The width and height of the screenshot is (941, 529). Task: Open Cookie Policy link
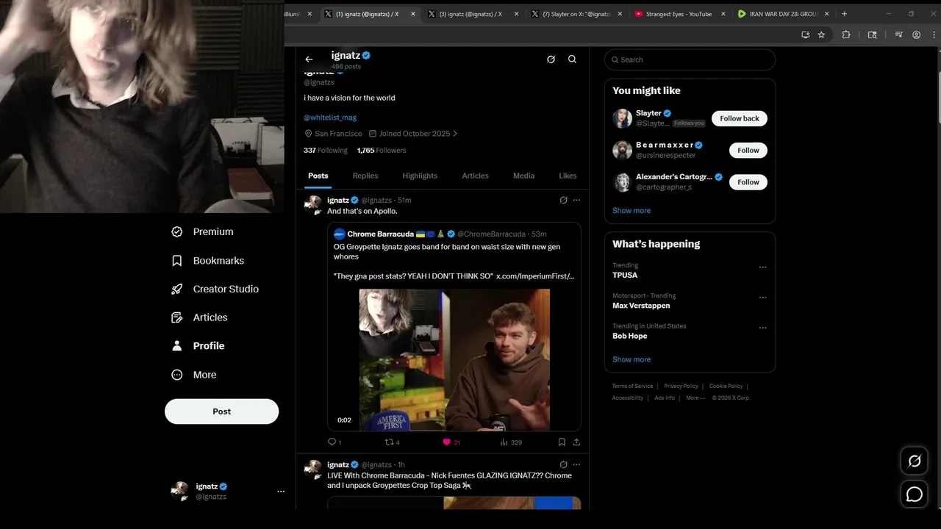726,386
